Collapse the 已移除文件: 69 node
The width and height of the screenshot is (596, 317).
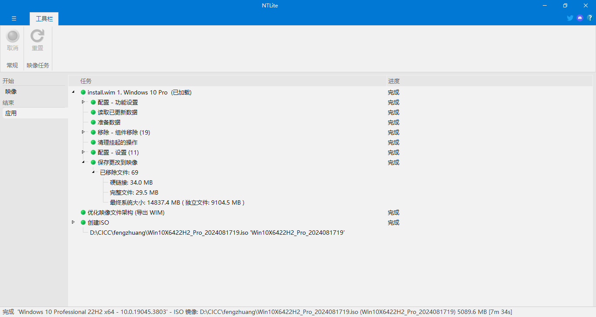(x=93, y=172)
